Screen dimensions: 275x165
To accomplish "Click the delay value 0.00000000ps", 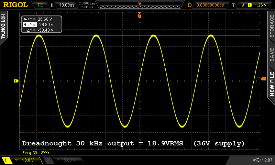I will click(210, 5).
